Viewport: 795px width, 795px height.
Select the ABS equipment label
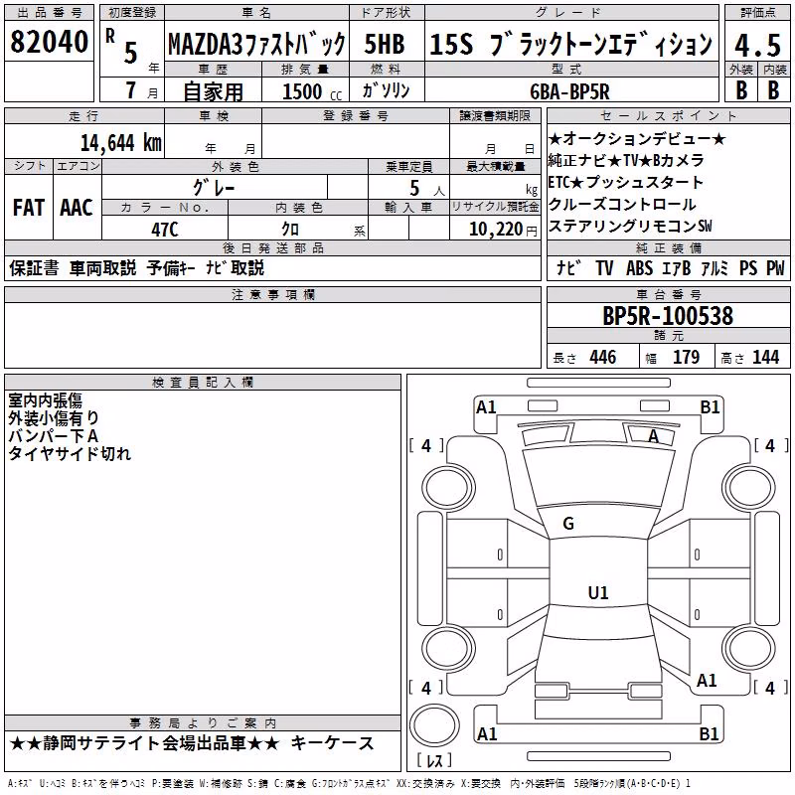(x=639, y=268)
